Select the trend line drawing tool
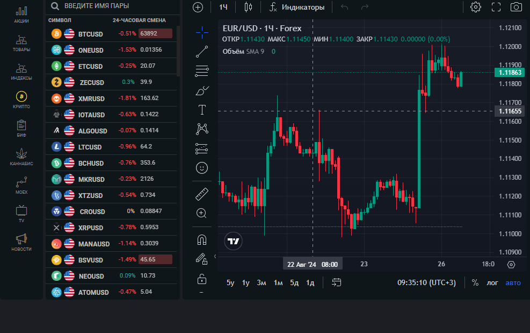This screenshot has height=333, width=530. [202, 52]
